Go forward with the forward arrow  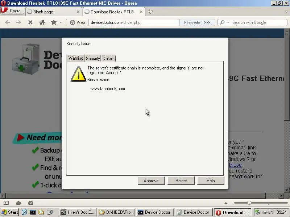[18, 22]
